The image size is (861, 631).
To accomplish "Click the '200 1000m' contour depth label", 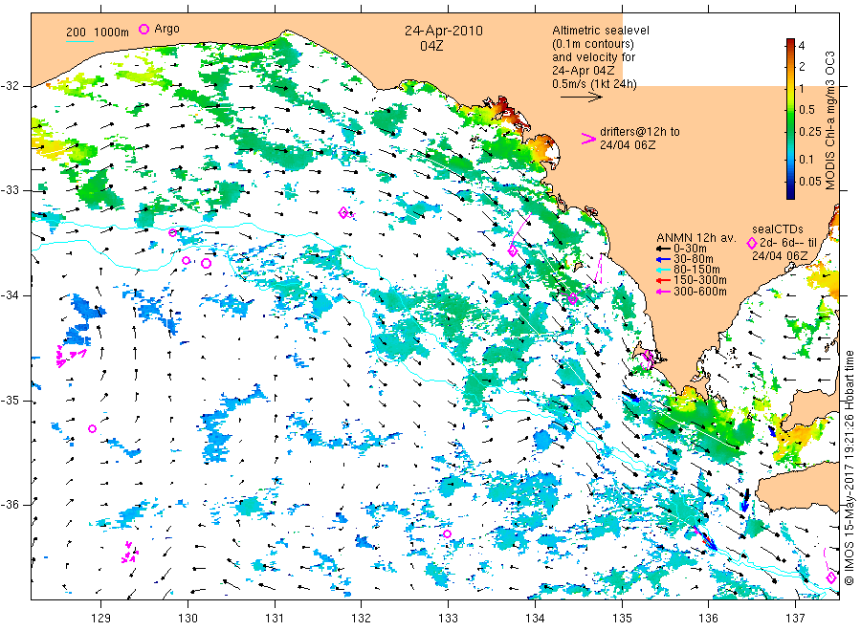I will coord(98,33).
